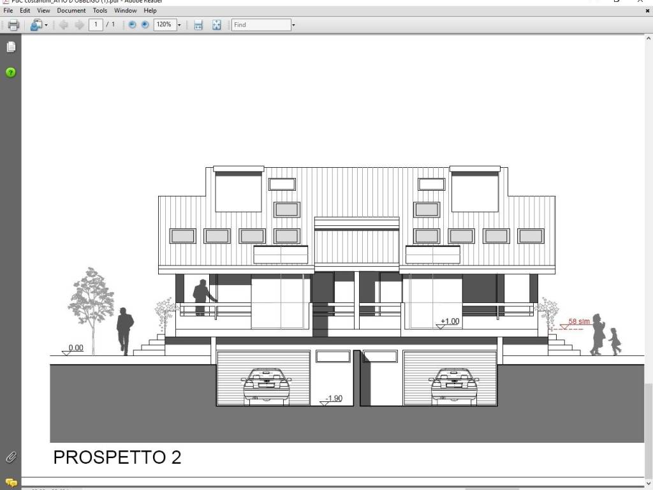The image size is (653, 490).
Task: Click the page number input box
Action: pos(96,25)
